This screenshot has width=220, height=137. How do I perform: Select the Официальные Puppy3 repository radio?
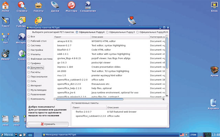click(107, 32)
